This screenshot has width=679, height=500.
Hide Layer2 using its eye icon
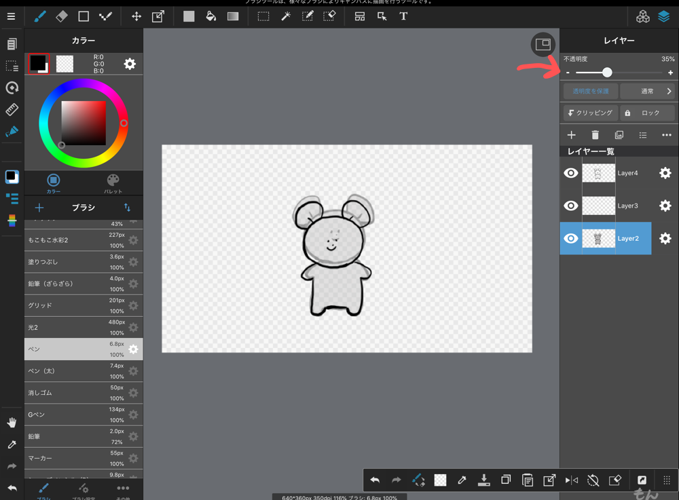571,238
